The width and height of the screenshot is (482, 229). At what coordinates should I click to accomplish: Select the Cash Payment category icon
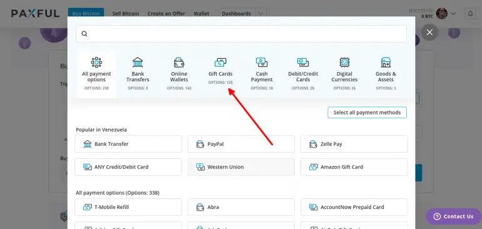[262, 62]
